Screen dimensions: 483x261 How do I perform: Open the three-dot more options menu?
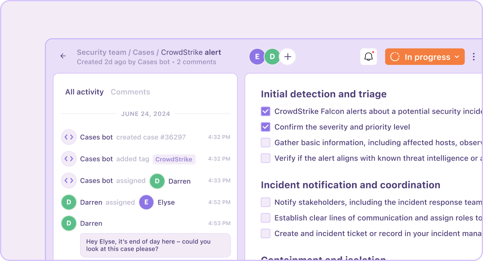[474, 57]
